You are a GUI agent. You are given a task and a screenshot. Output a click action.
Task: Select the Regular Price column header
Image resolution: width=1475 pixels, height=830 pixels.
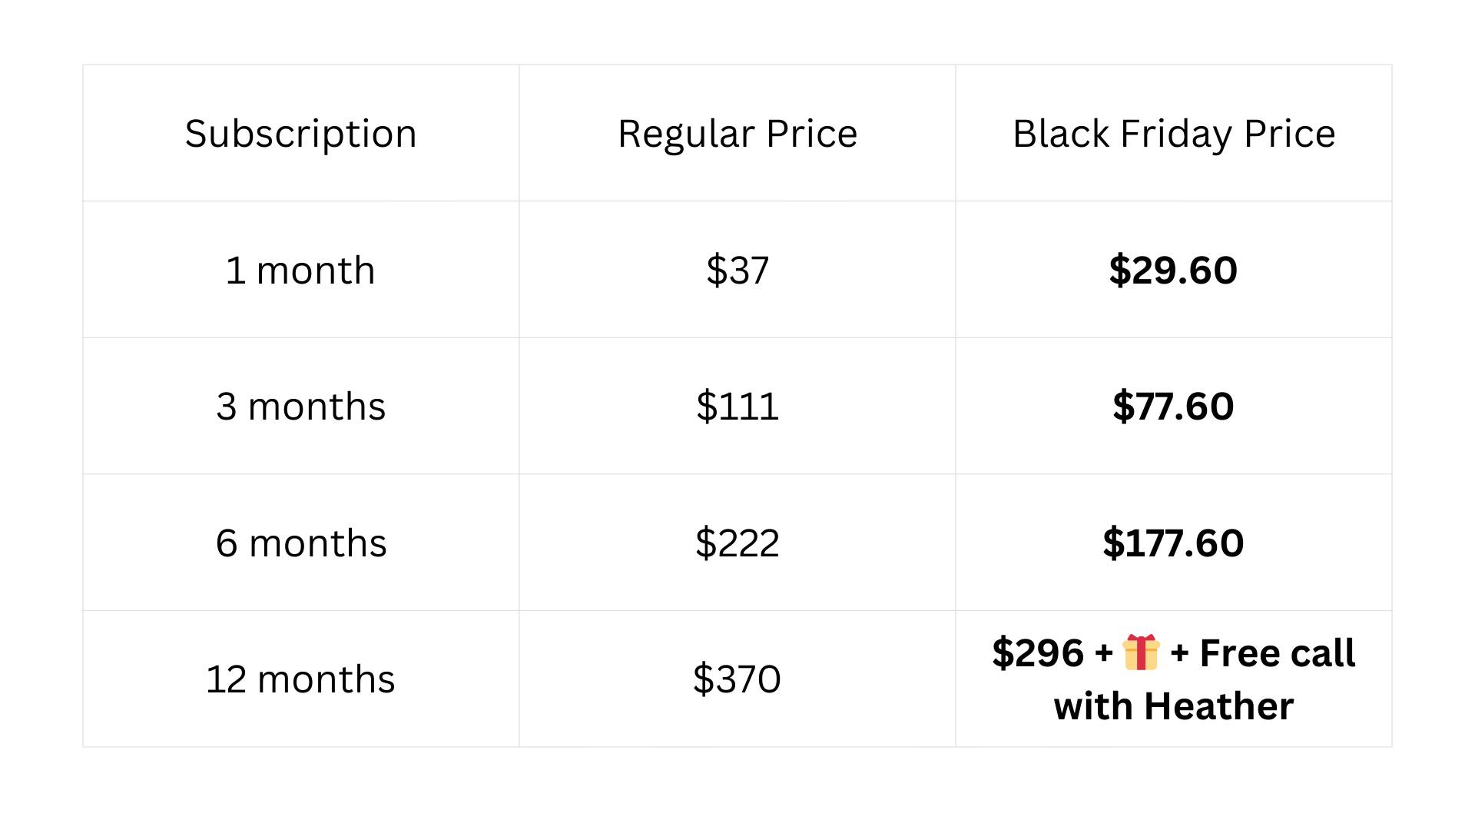click(x=737, y=134)
